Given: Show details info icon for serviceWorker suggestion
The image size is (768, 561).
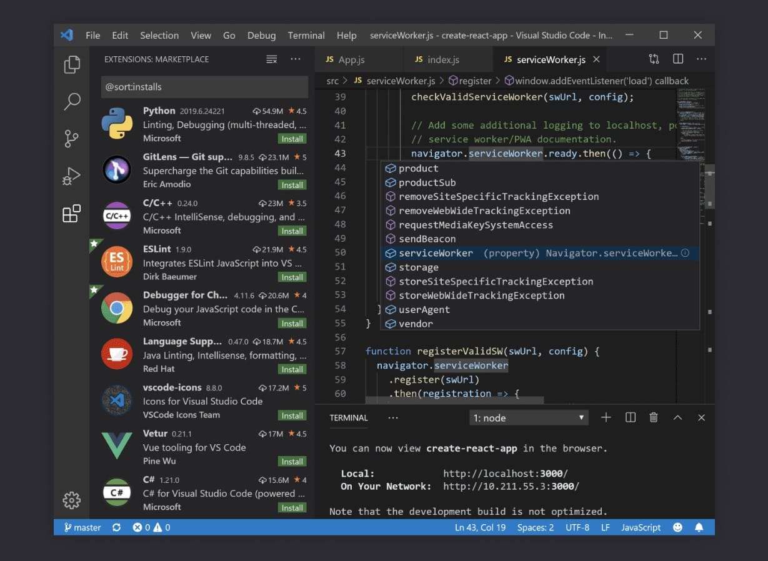Looking at the screenshot, I should [x=685, y=253].
